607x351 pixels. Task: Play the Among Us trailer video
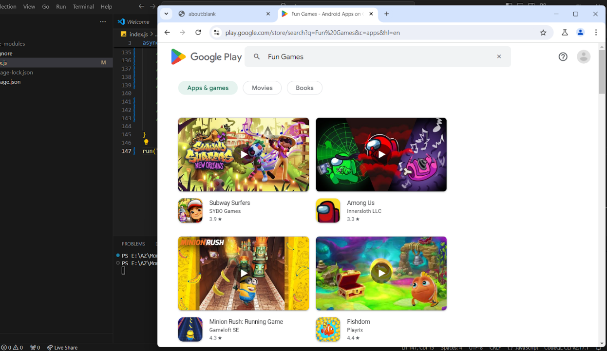point(381,154)
